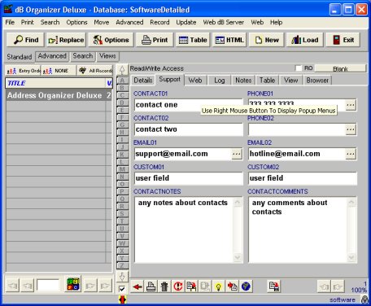The height and width of the screenshot is (306, 371).
Task: Jump to letter A in alphabet bar
Action: coord(122,81)
